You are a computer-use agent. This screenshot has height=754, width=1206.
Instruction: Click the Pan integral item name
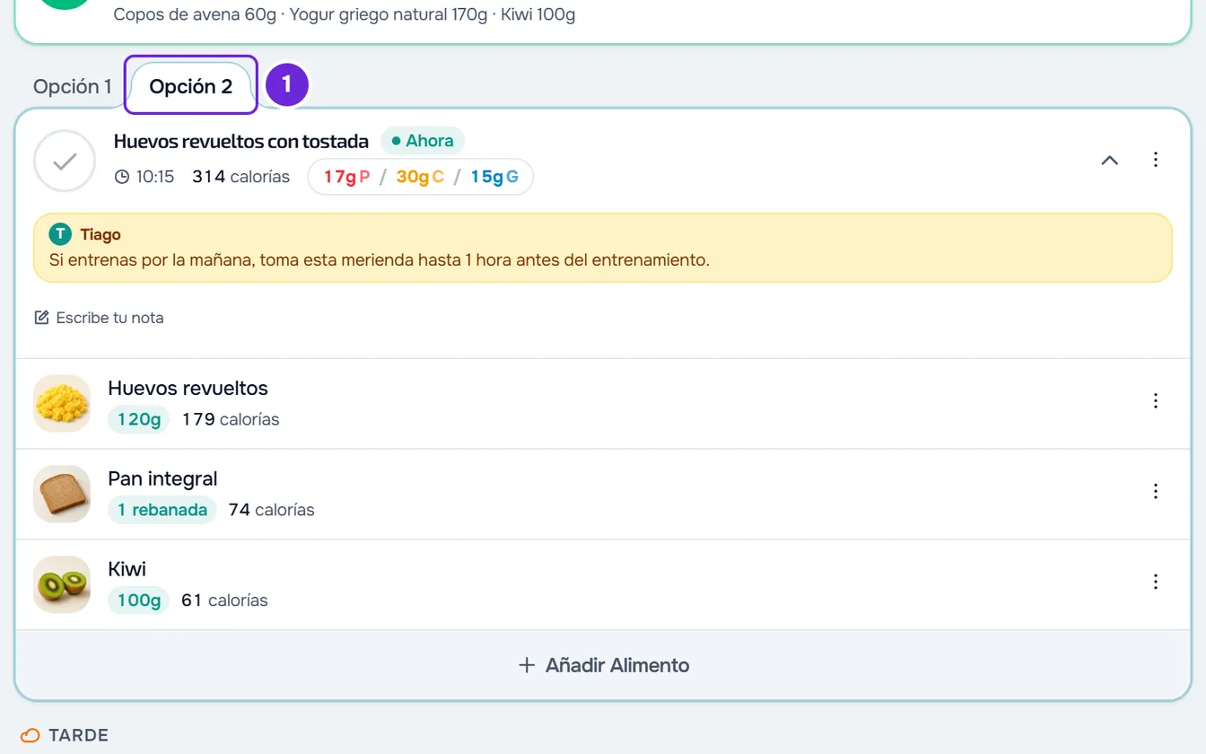point(163,478)
